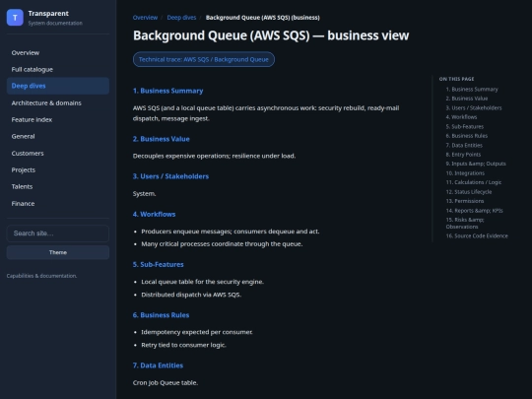Click the 3. Users / Stakeholders heading

point(170,176)
